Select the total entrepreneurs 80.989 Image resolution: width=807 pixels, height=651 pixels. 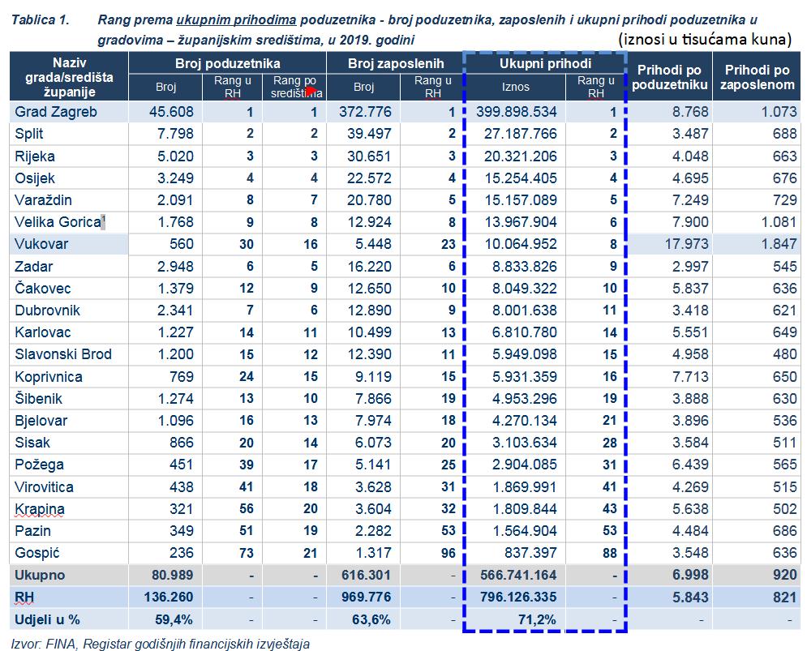click(173, 575)
